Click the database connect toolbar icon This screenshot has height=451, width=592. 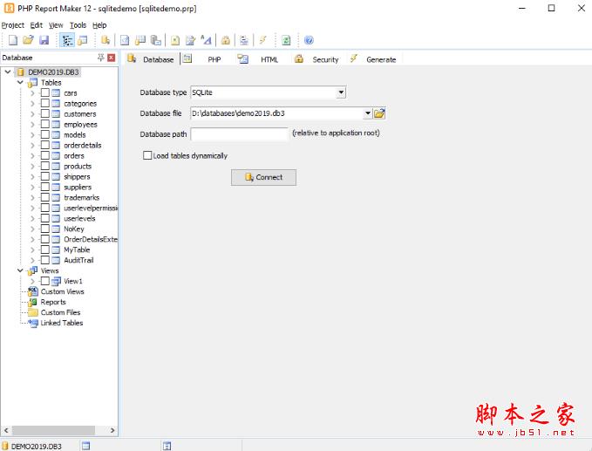(x=105, y=40)
